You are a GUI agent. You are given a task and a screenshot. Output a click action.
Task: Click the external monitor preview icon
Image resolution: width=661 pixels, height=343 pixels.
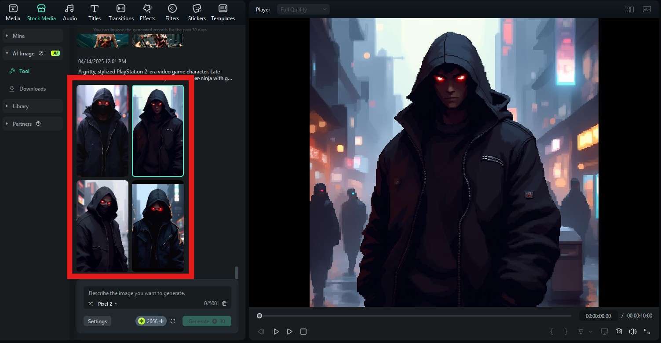coord(604,332)
